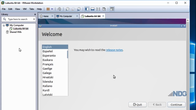Click the Install window menu icon
Image resolution: width=196 pixels, height=110 pixels.
[x=40, y=26]
